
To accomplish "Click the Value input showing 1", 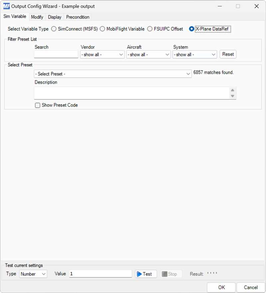I will tap(100, 274).
